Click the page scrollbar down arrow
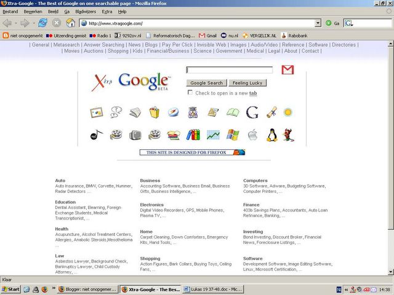 (x=390, y=272)
